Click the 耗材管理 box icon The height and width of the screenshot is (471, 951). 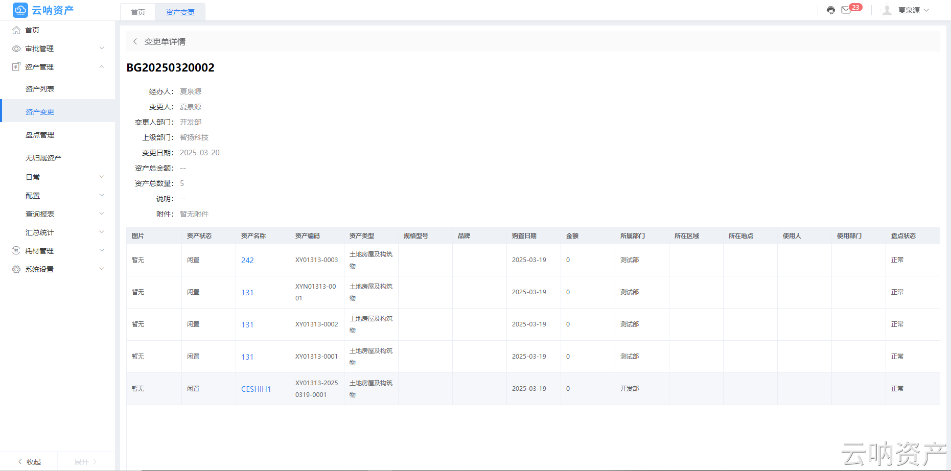click(x=16, y=251)
